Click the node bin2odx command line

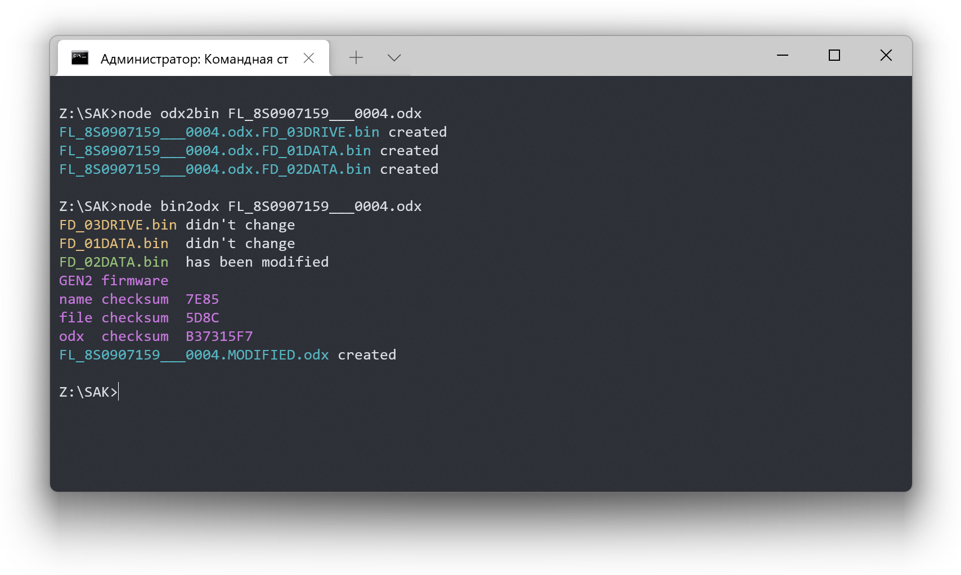(x=240, y=206)
